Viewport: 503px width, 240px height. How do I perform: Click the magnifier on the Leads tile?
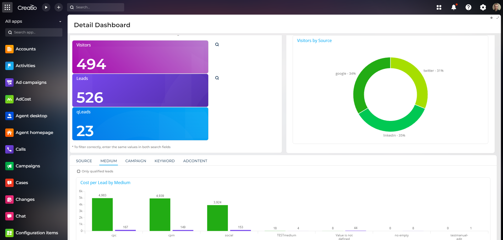coord(217,78)
